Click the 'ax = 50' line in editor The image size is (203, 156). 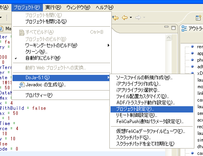click(9, 113)
